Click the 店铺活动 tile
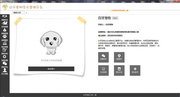This screenshot has width=180, height=97. [x=103, y=57]
